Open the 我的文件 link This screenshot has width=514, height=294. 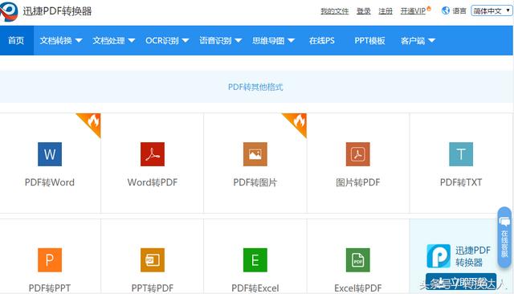334,11
